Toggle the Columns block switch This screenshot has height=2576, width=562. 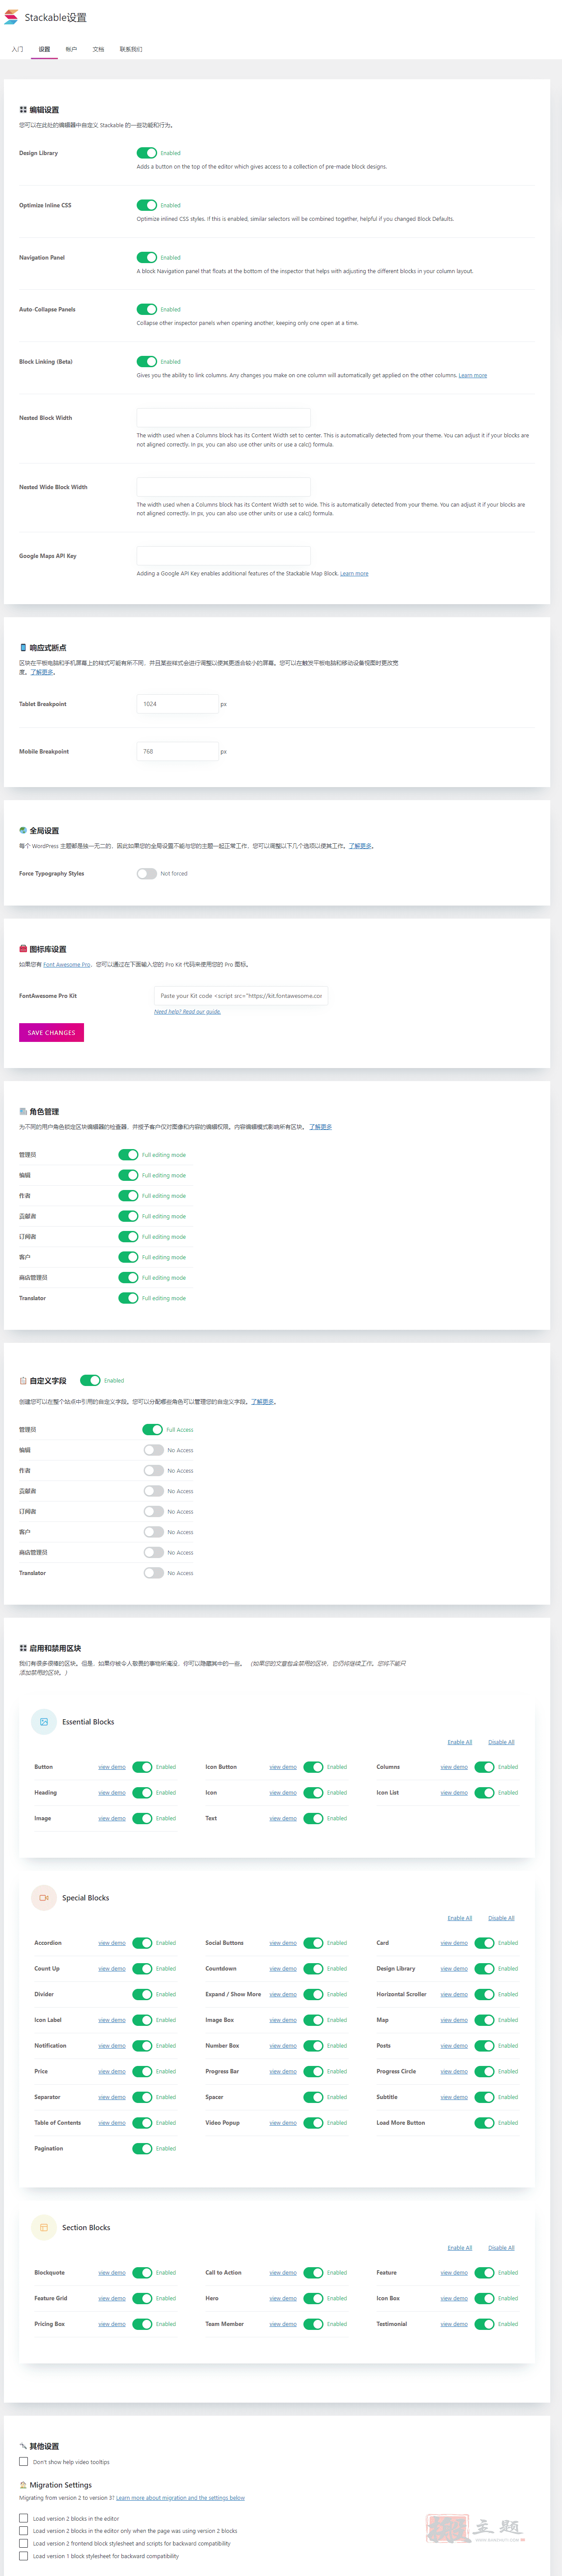[484, 1767]
